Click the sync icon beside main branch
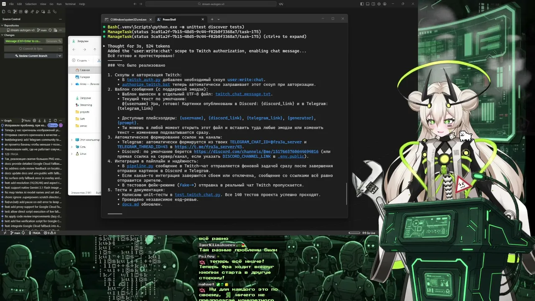The width and height of the screenshot is (535, 301). 50,30
